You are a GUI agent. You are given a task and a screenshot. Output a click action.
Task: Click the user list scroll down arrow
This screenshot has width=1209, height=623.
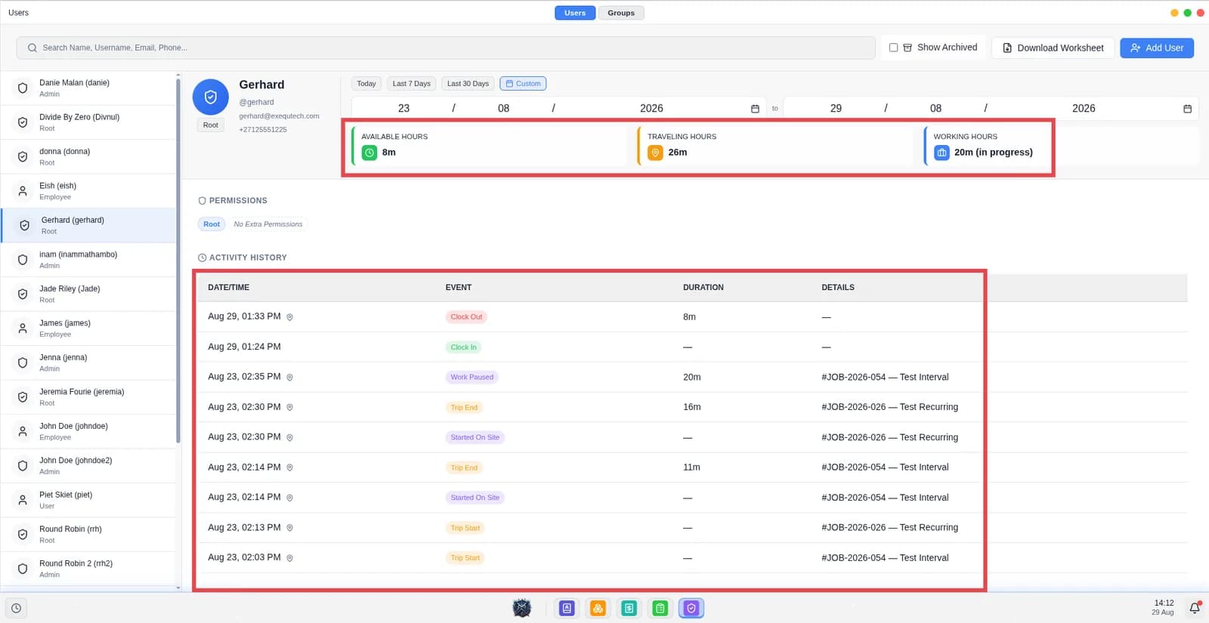(178, 588)
